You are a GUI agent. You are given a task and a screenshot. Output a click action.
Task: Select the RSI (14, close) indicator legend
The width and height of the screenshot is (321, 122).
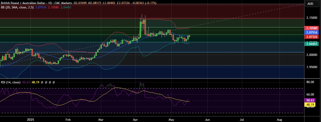point(10,82)
